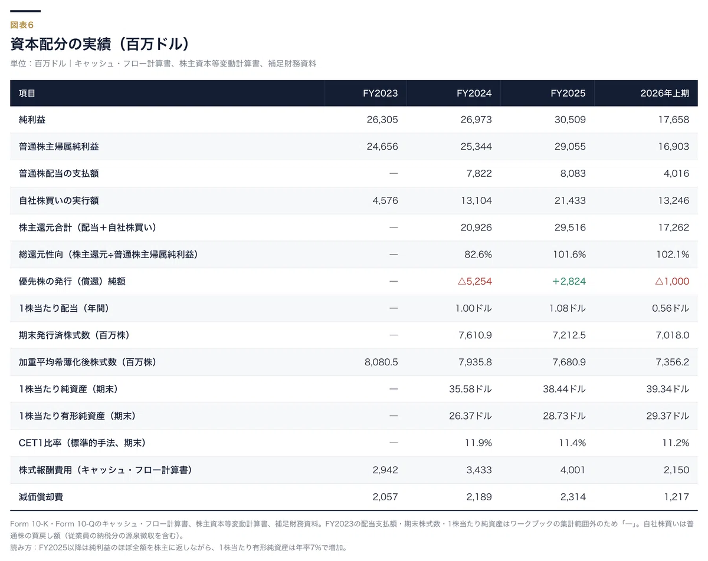The width and height of the screenshot is (708, 561).
Task: Click the FY2023 column header
Action: pyautogui.click(x=380, y=93)
